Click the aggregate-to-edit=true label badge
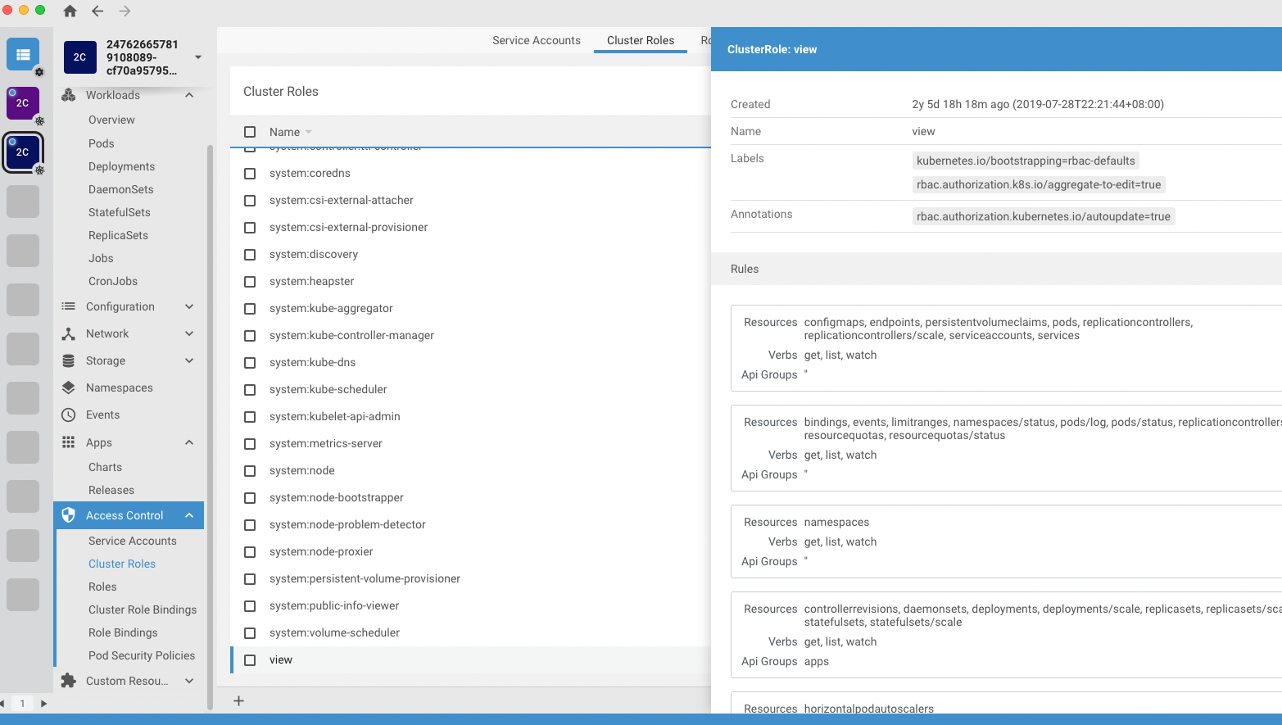Viewport: 1282px width, 725px height. point(1039,184)
